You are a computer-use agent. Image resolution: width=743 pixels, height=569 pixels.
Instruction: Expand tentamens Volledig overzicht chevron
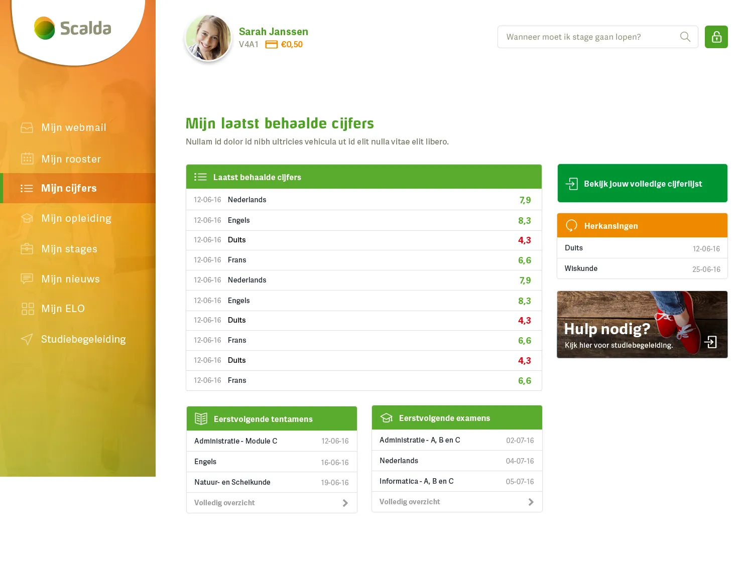click(x=345, y=503)
